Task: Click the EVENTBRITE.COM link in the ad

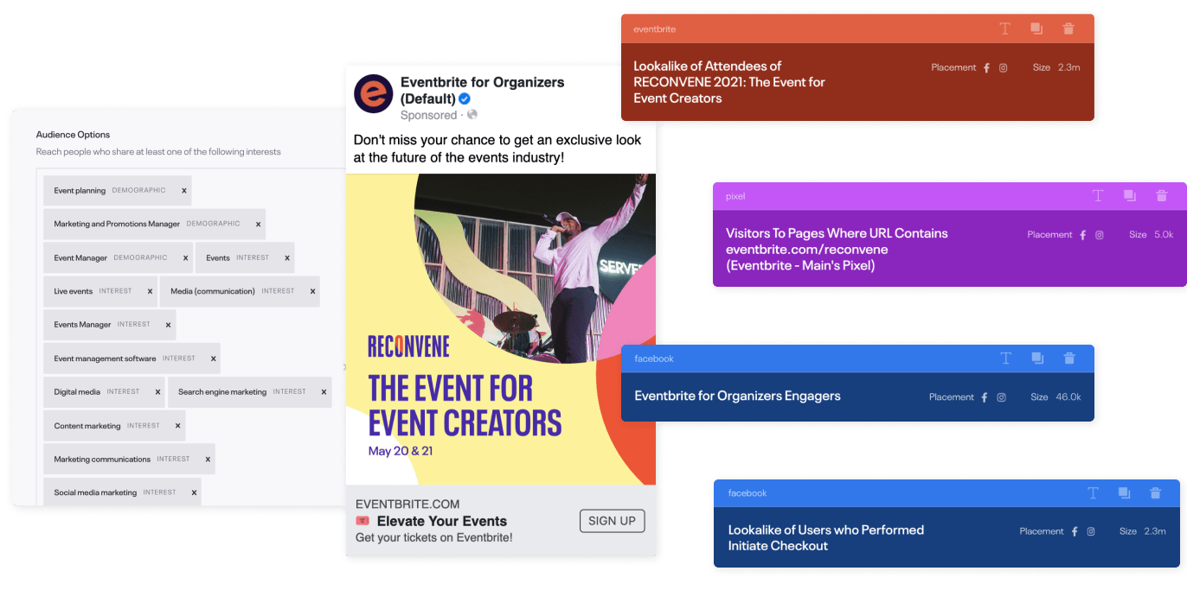Action: coord(407,504)
